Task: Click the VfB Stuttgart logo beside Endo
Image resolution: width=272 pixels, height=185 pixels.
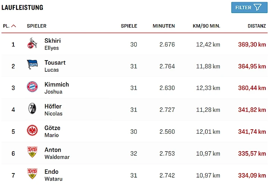Action: click(32, 174)
